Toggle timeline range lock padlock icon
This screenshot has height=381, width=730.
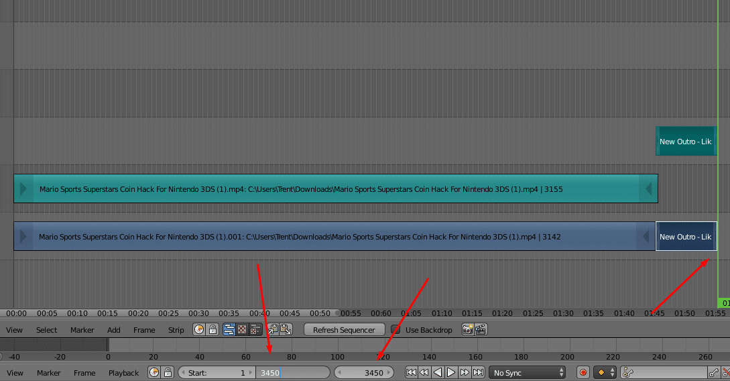168,373
